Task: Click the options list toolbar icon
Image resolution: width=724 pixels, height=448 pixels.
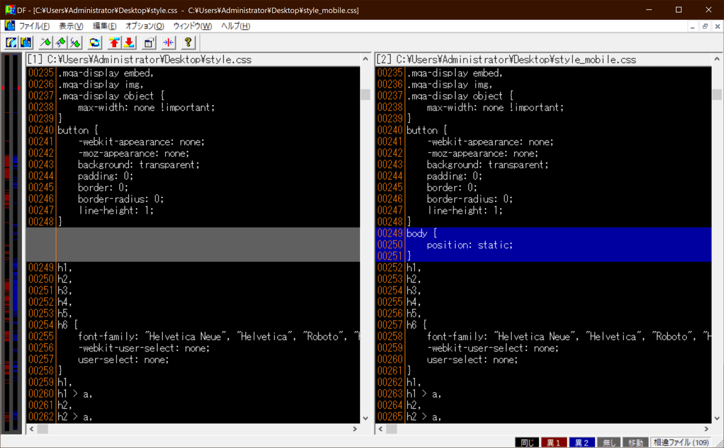Action: (x=149, y=42)
